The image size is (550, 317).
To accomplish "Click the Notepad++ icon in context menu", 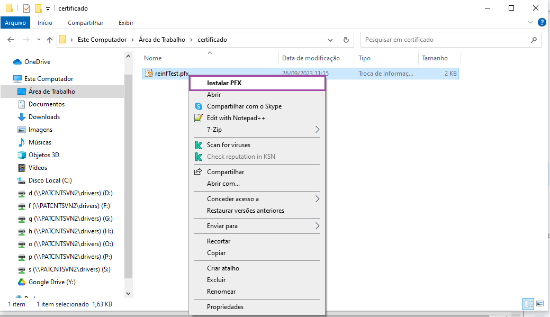I will point(199,118).
